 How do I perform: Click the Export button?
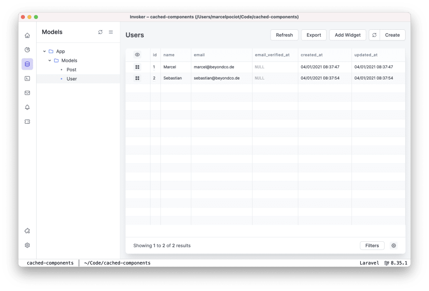pos(313,35)
